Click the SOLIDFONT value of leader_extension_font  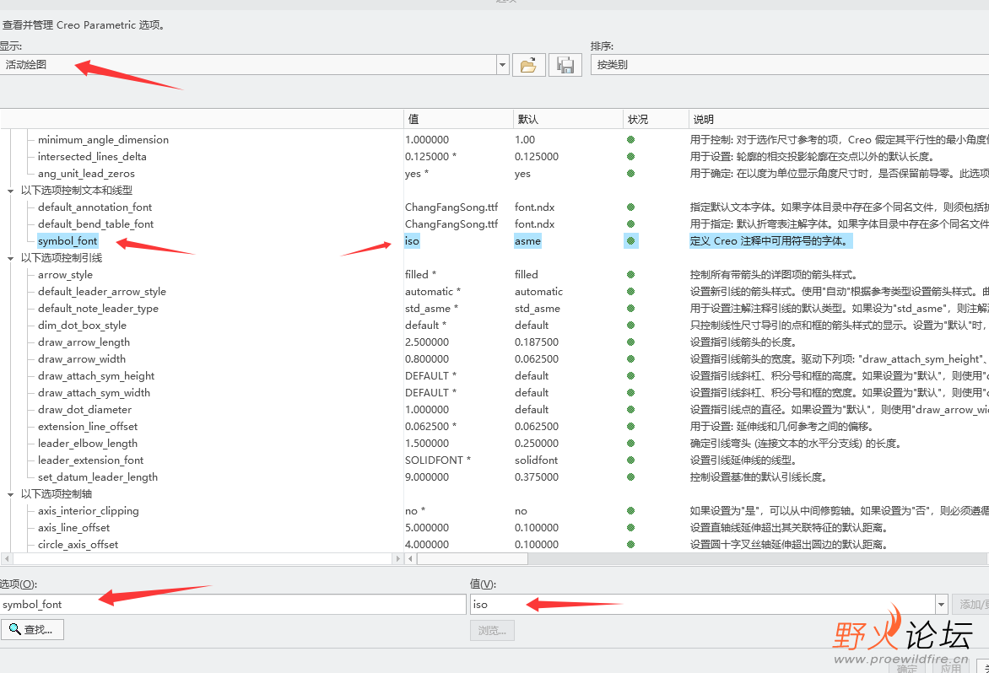[438, 460]
